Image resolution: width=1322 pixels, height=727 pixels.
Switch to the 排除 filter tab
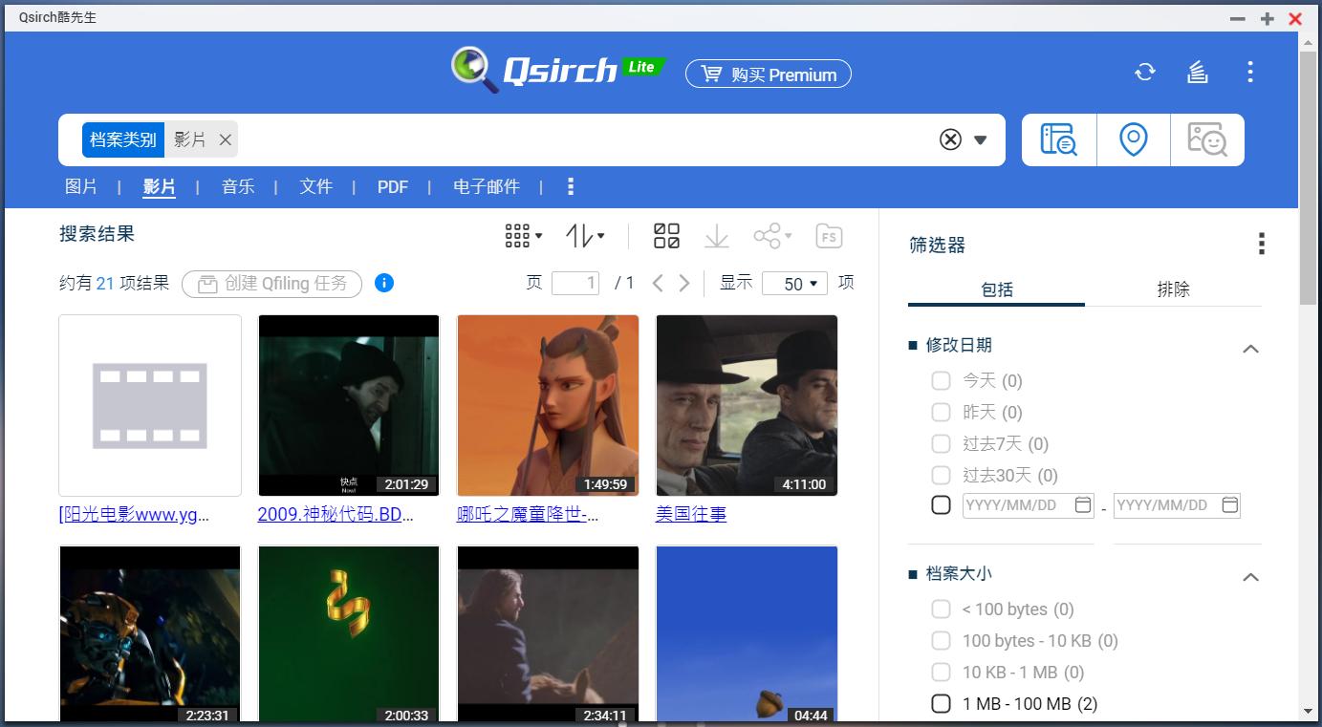pos(1174,289)
